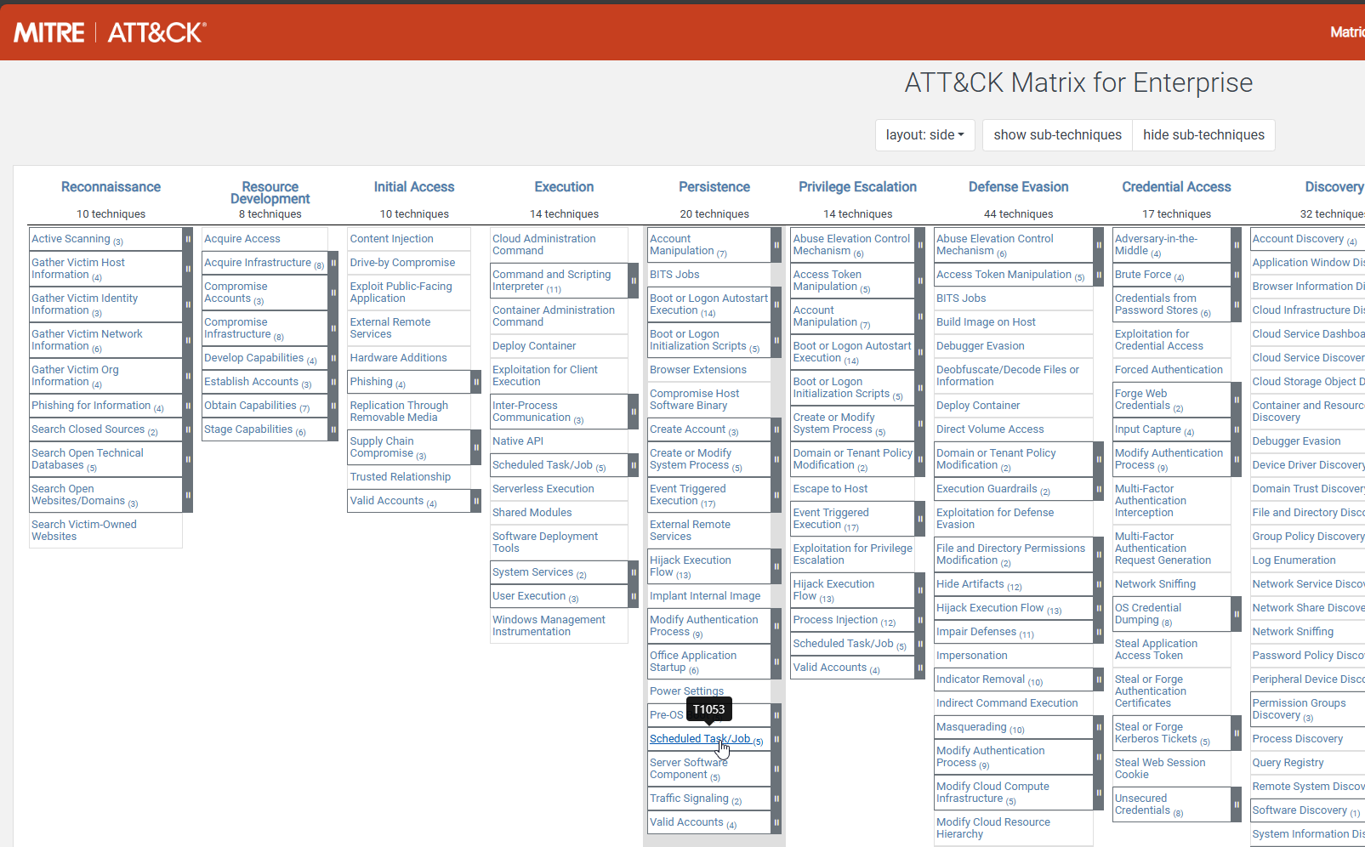This screenshot has width=1365, height=847.
Task: Expand Brute Force sub-techniques handle
Action: click(x=1236, y=275)
